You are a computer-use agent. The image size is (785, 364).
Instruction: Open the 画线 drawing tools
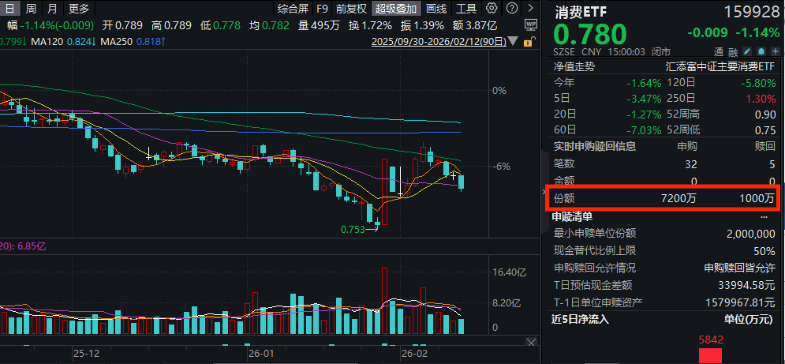click(435, 9)
